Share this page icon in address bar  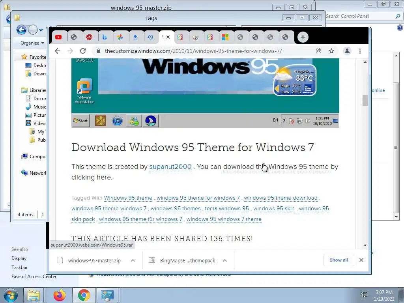pyautogui.click(x=319, y=51)
